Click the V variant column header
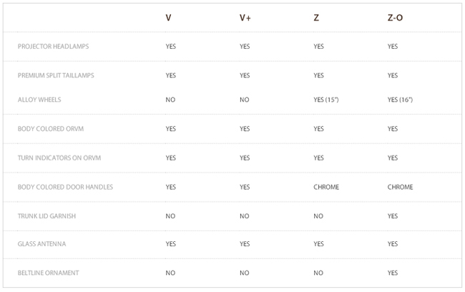The image size is (465, 292). (168, 18)
